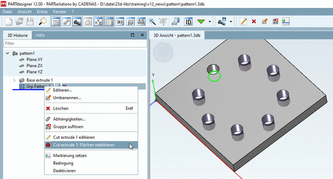Viewport: 333px width, 179px height.
Task: Select Plane XY in history tree
Action: [34, 60]
